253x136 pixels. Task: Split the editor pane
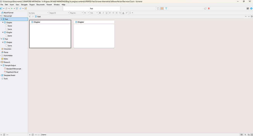tap(252, 17)
